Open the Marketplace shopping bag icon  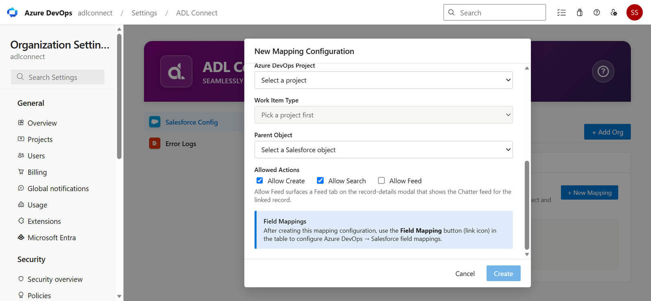[x=579, y=13]
